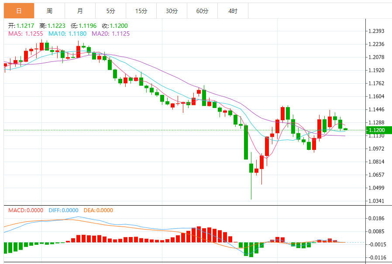Screen dimensions: 392x264
Task: Click the MA5: 1.1255 indicator label
Action: point(25,34)
